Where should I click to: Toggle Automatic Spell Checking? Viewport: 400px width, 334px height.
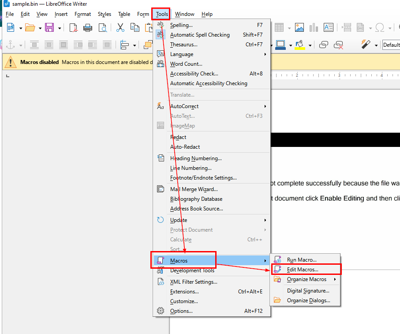[x=200, y=35]
